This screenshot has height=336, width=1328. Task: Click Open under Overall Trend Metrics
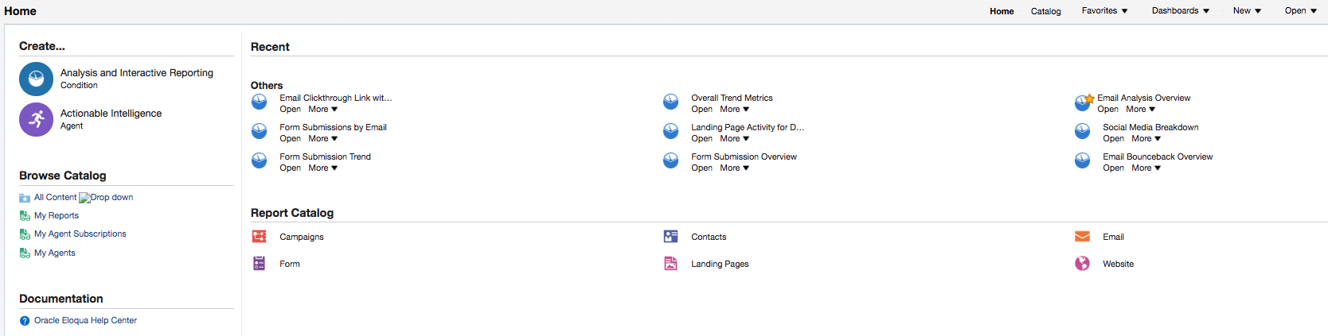(x=702, y=110)
